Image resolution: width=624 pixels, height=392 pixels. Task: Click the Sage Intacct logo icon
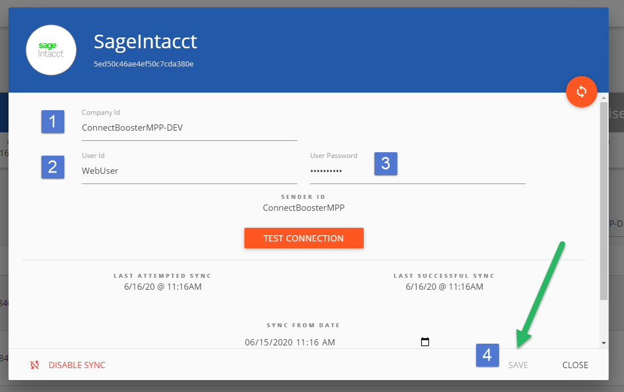pyautogui.click(x=51, y=50)
